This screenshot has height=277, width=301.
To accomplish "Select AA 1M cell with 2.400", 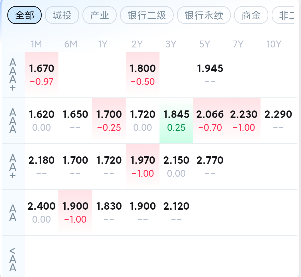I will pos(42,212).
